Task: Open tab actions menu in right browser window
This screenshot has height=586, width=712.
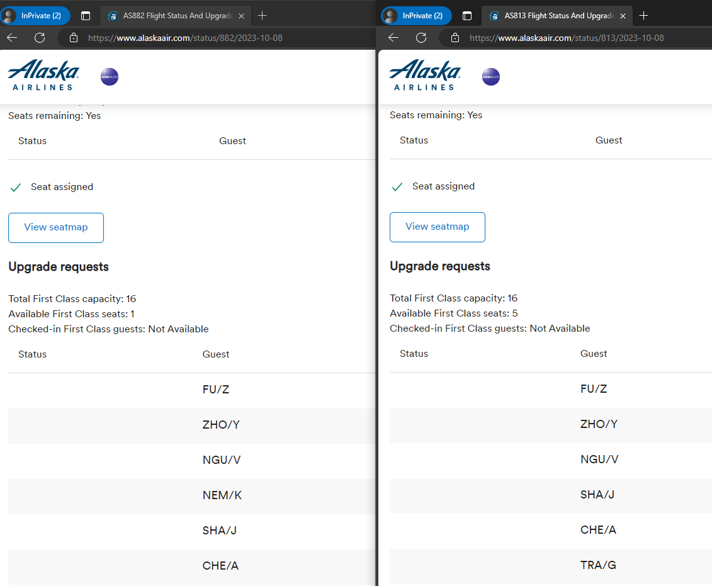Action: click(466, 16)
